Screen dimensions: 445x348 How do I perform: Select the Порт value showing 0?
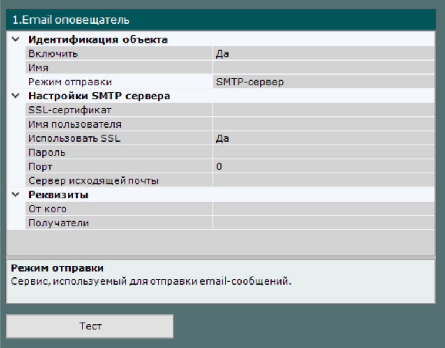[323, 167]
